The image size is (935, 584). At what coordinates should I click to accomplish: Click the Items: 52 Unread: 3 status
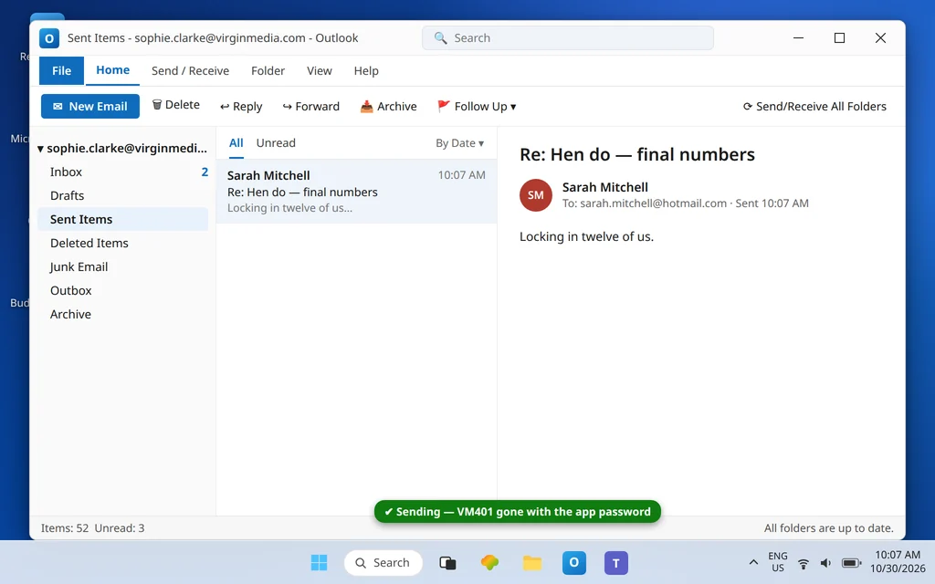pyautogui.click(x=92, y=528)
